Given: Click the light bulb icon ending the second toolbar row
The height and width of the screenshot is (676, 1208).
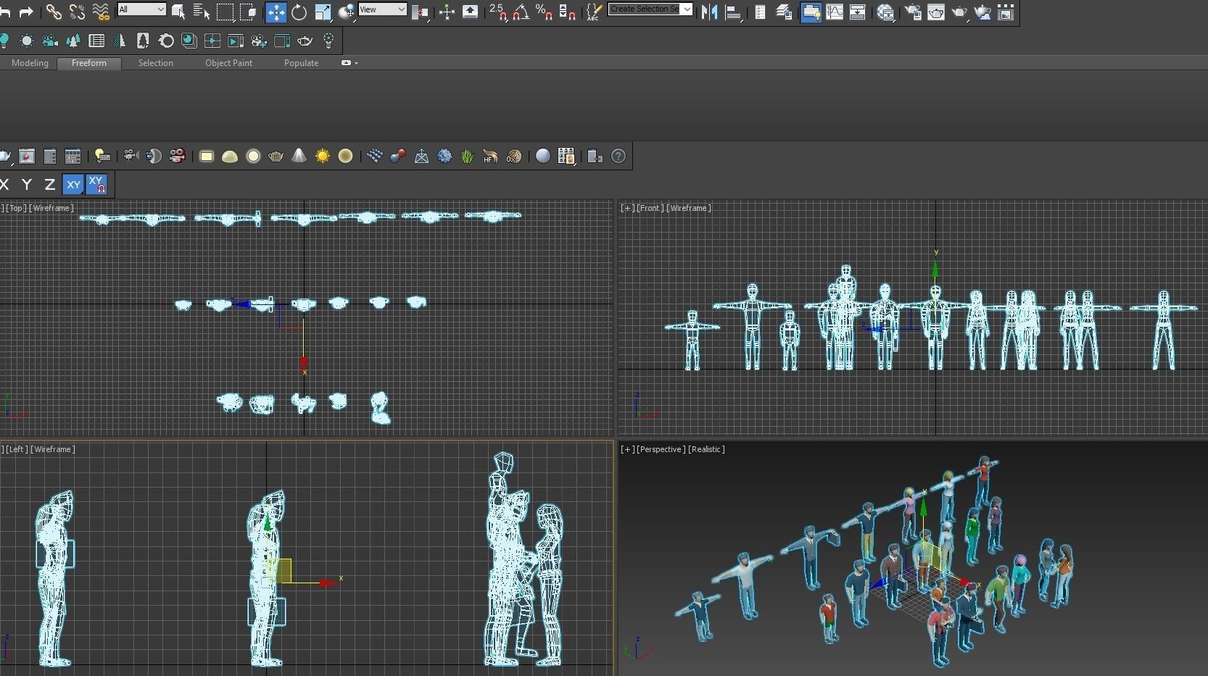Looking at the screenshot, I should (x=328, y=41).
